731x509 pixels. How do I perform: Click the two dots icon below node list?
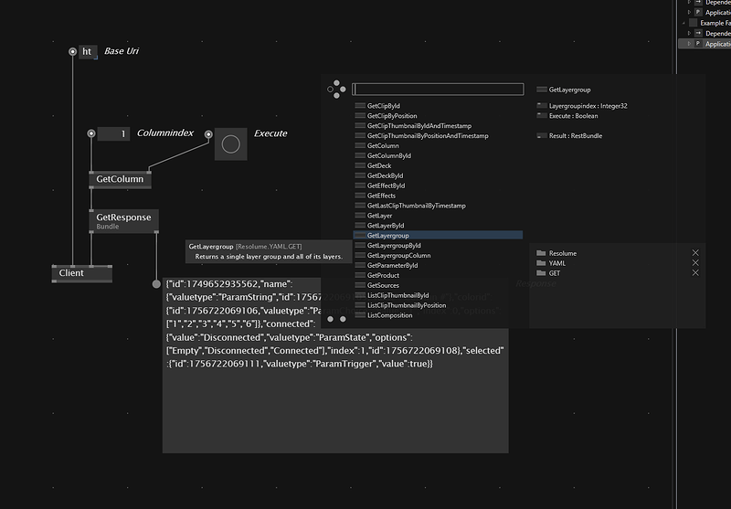(x=336, y=319)
